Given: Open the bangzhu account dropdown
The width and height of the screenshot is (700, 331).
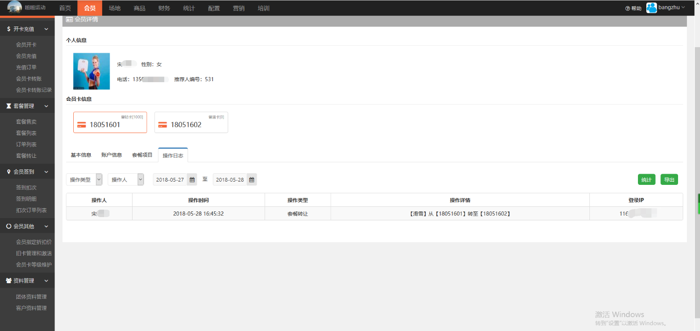Looking at the screenshot, I should pos(672,7).
